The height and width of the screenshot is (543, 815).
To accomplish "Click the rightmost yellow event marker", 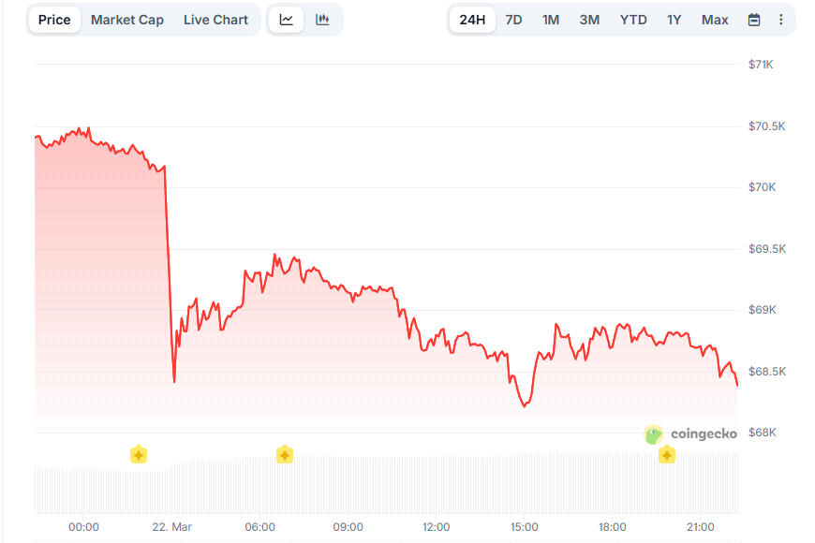I will click(x=667, y=455).
